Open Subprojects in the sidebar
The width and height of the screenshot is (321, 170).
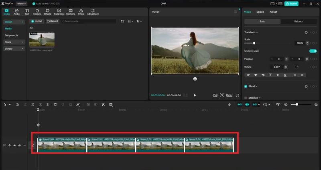[x=12, y=35]
